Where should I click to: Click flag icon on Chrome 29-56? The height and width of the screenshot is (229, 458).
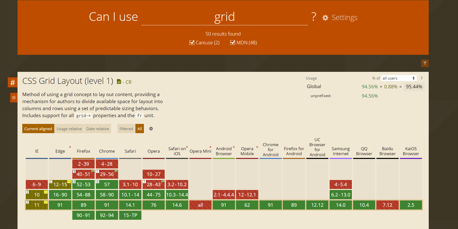tap(116, 171)
